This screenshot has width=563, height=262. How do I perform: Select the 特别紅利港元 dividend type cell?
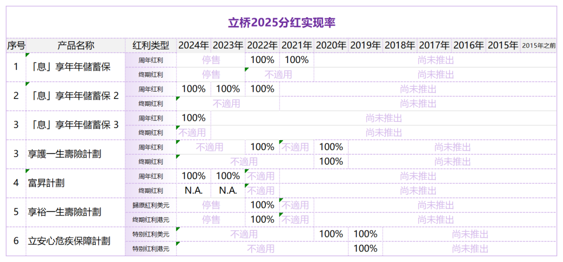coord(151,249)
